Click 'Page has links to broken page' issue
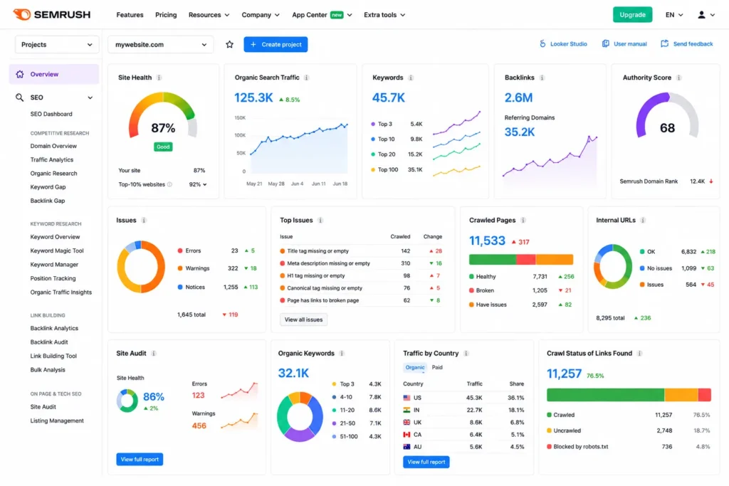This screenshot has width=729, height=486. tap(322, 300)
